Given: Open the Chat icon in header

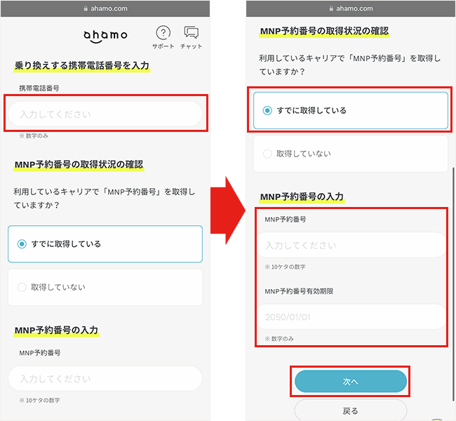Looking at the screenshot, I should click(x=191, y=37).
